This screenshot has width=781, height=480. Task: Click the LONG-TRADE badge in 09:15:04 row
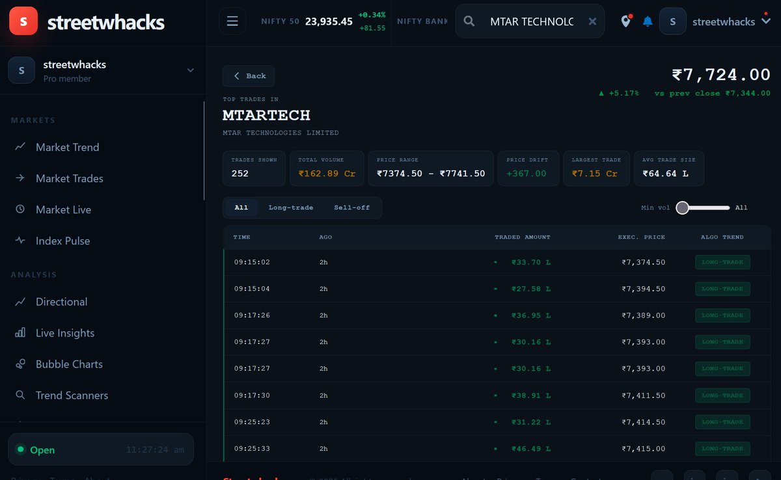coord(722,289)
